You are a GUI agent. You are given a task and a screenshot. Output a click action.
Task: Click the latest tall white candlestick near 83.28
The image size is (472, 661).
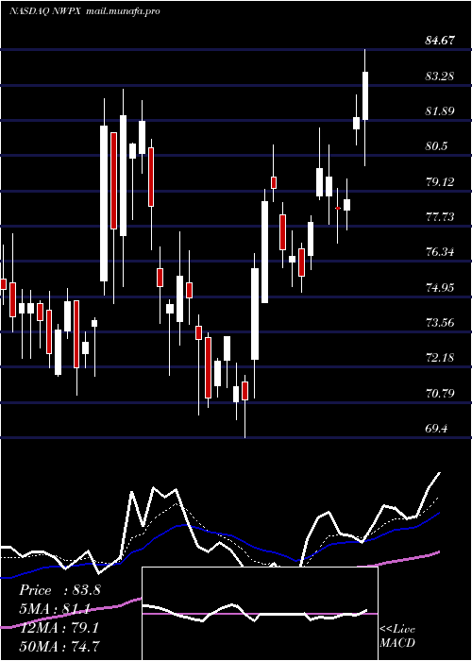pos(365,95)
